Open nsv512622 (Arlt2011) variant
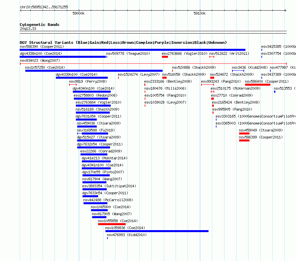Screen dimensions: 296x261 229,53
